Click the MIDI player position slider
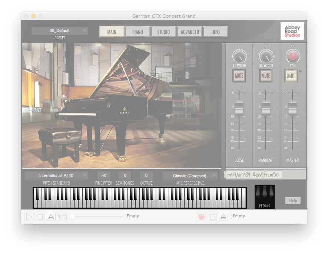Viewport: 328px width, 254px height. 96,217
